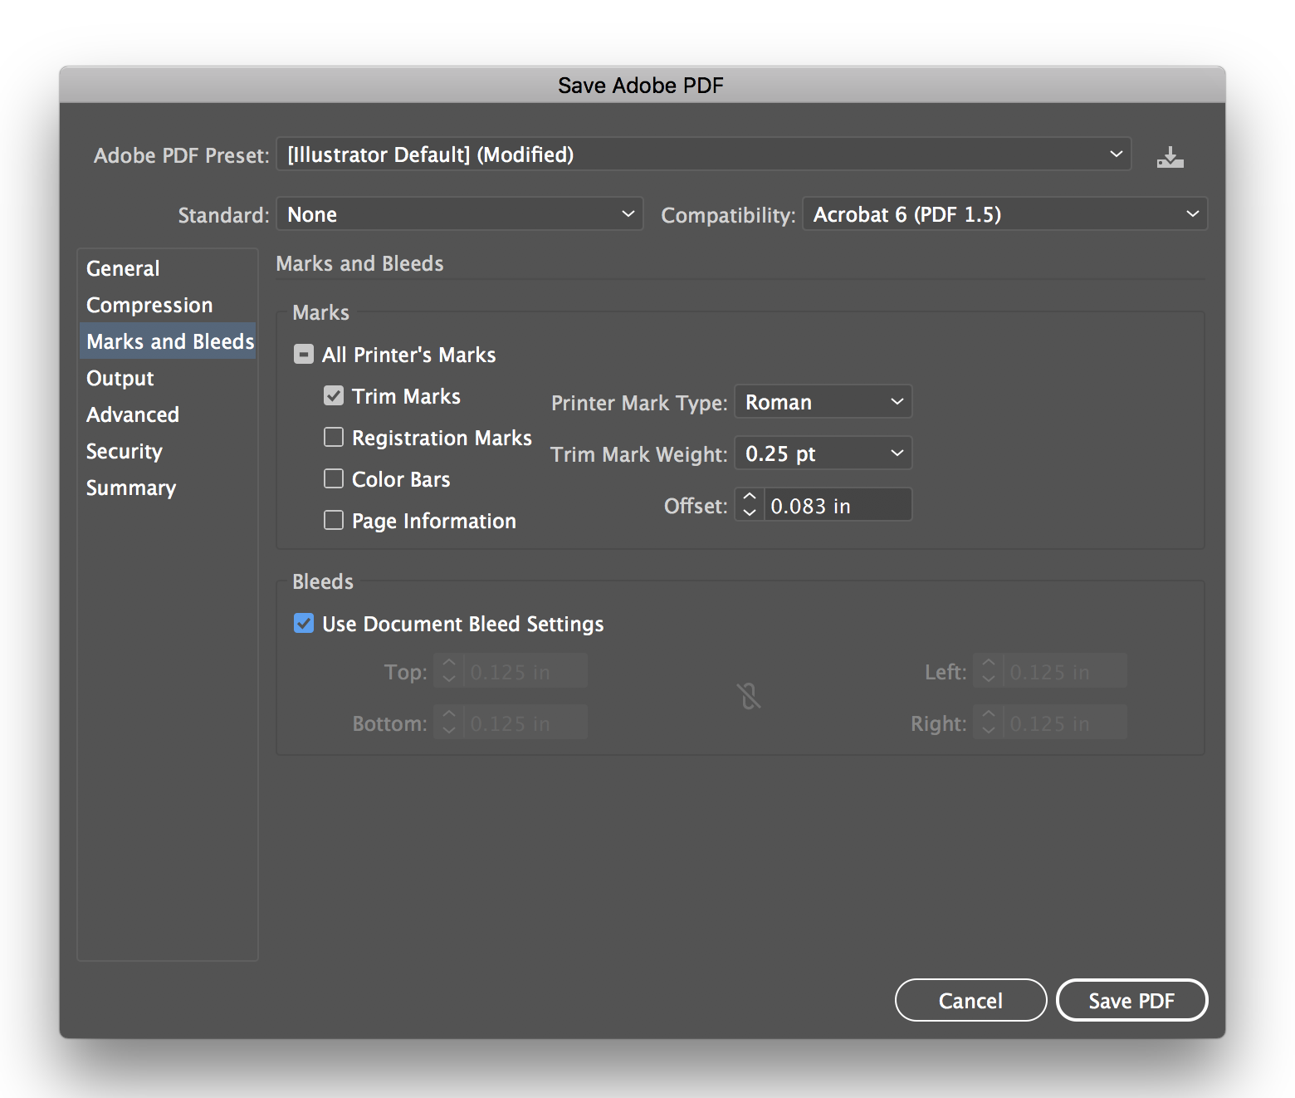Viewport: 1295px width, 1098px height.
Task: Click the Right bleed stepper arrows
Action: pyautogui.click(x=989, y=723)
